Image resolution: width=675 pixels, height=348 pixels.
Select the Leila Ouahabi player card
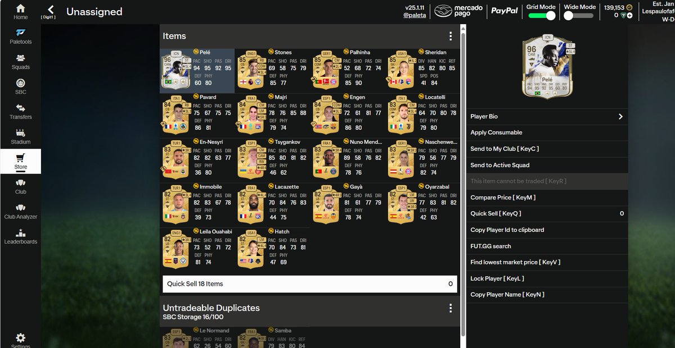coord(197,250)
